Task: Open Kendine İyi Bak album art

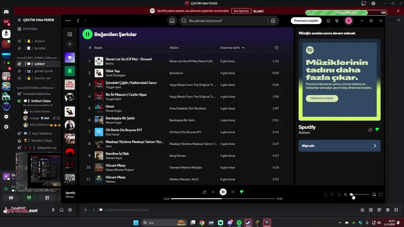Action: pos(99,156)
